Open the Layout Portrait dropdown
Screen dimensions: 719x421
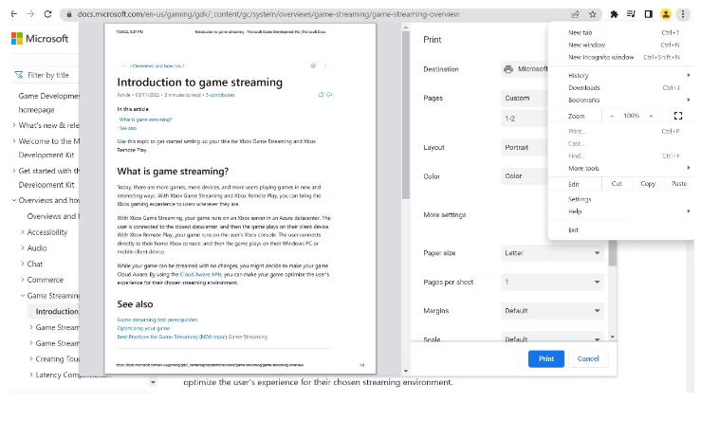click(x=525, y=147)
